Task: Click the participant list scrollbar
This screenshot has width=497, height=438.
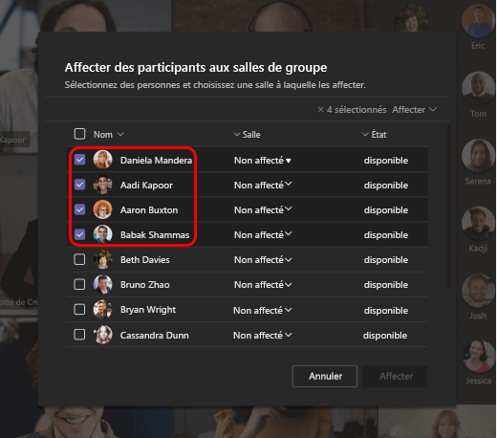Action: pyautogui.click(x=449, y=207)
